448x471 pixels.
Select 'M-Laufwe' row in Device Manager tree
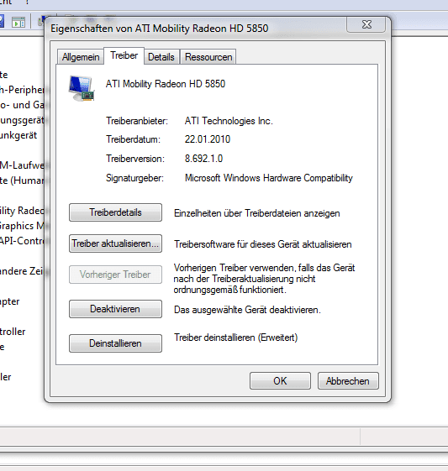22,165
